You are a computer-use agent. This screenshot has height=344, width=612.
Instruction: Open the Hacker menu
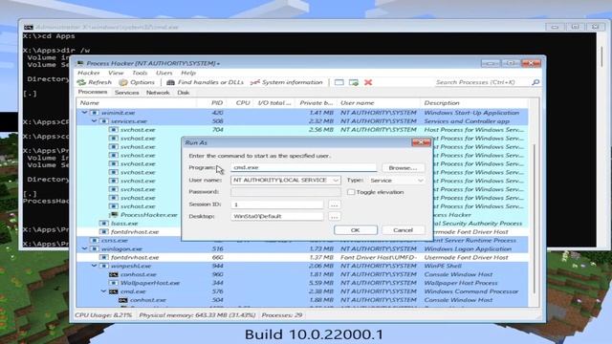coord(89,73)
